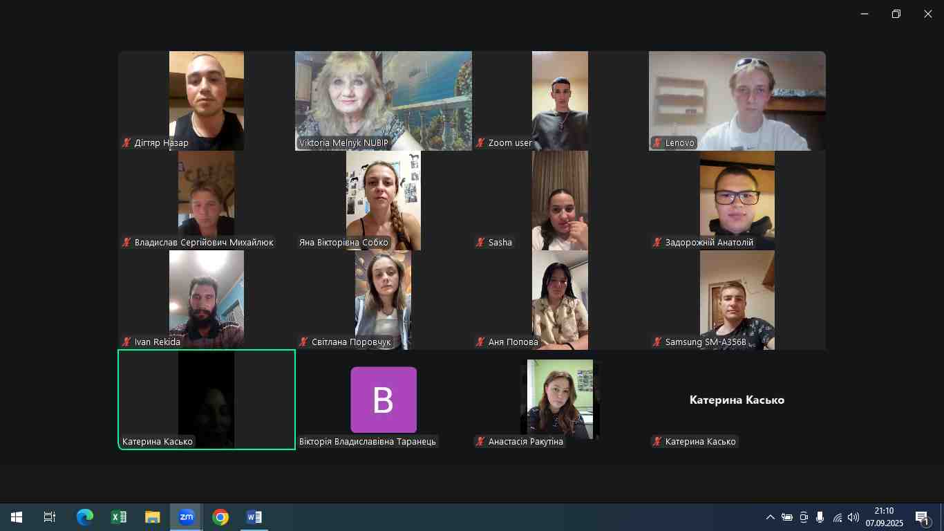Select Задорожній Анатолій's video tile

(x=737, y=201)
